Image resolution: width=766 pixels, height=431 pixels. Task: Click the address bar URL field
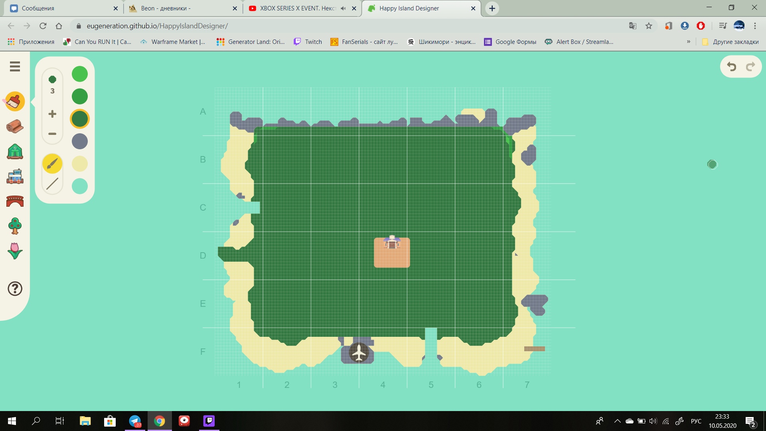pyautogui.click(x=351, y=26)
